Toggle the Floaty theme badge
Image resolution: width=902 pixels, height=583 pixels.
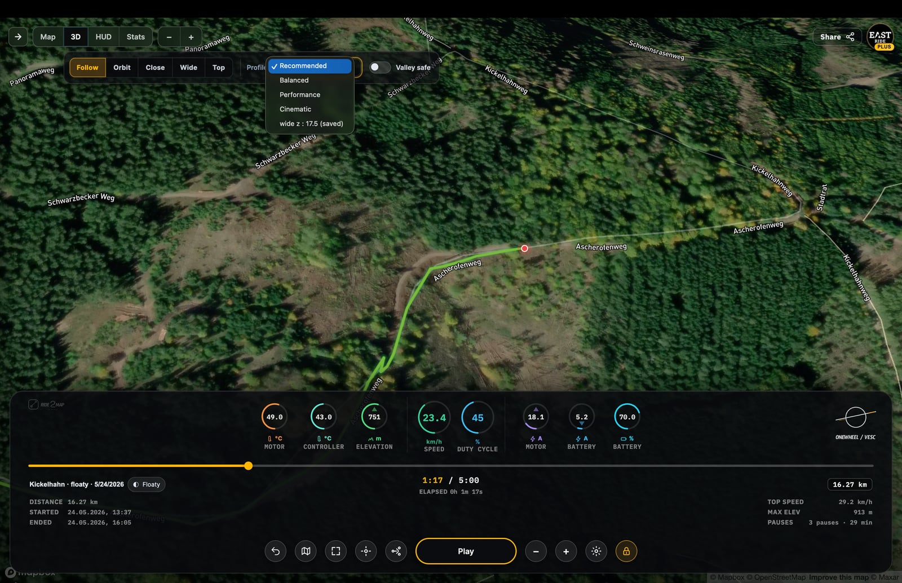pos(147,484)
